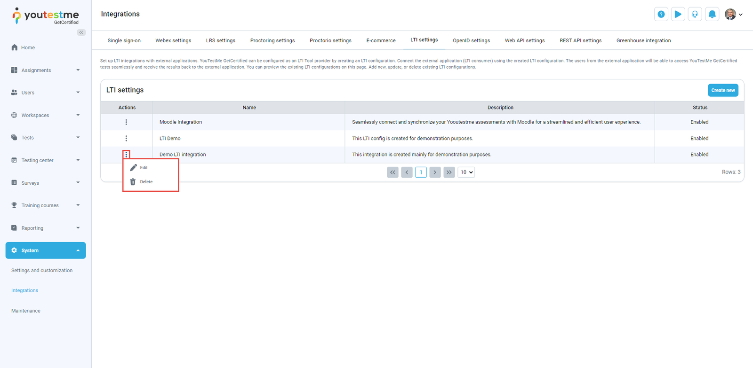Collapse the sidebar with double chevron icon
The height and width of the screenshot is (368, 753).
click(81, 32)
